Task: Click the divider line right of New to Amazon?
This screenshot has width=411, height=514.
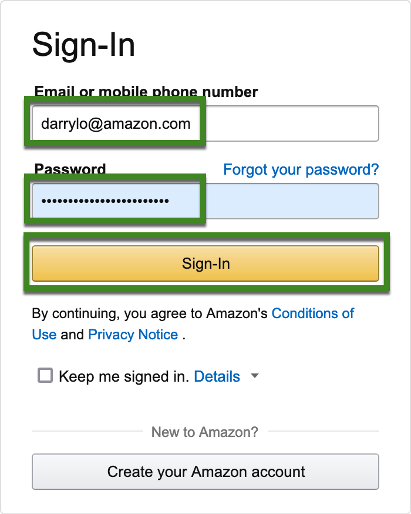Action: [x=324, y=432]
